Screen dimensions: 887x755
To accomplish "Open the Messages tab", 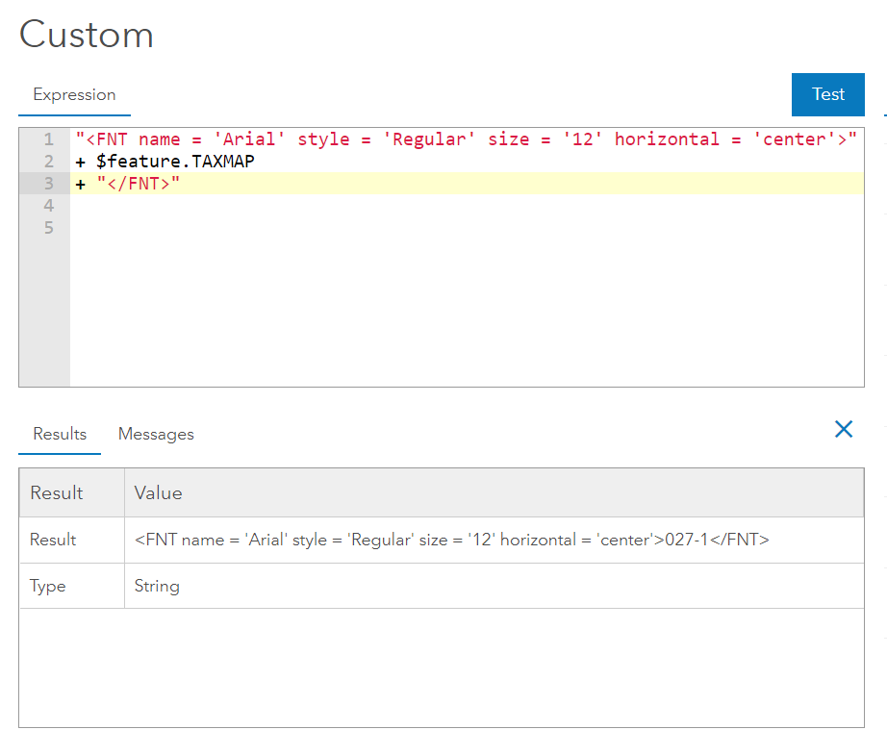I will pyautogui.click(x=156, y=434).
